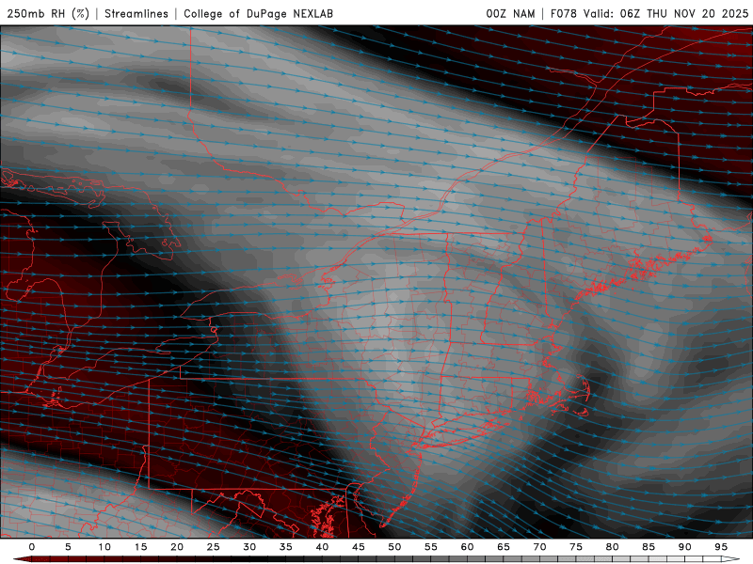Click the "F078" forecast hour text

coord(563,13)
